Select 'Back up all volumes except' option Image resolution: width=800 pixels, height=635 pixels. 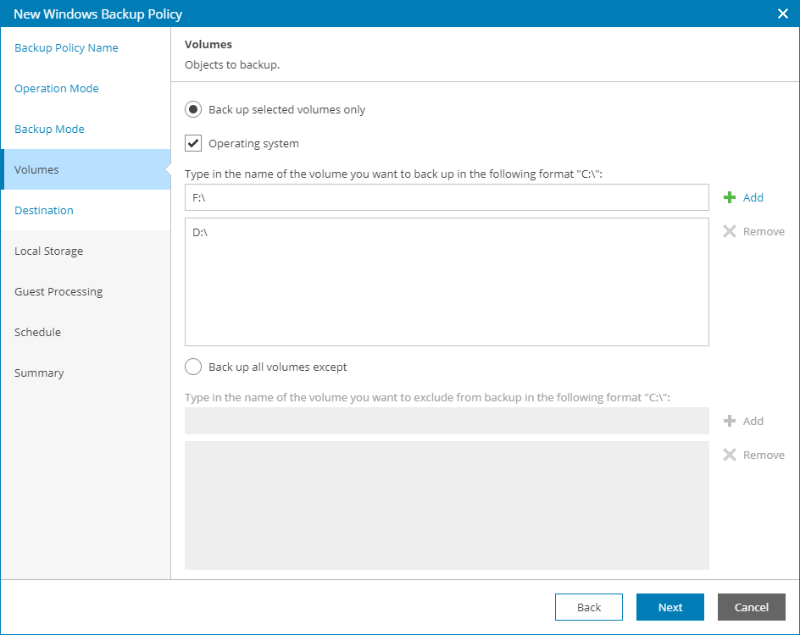pos(193,367)
